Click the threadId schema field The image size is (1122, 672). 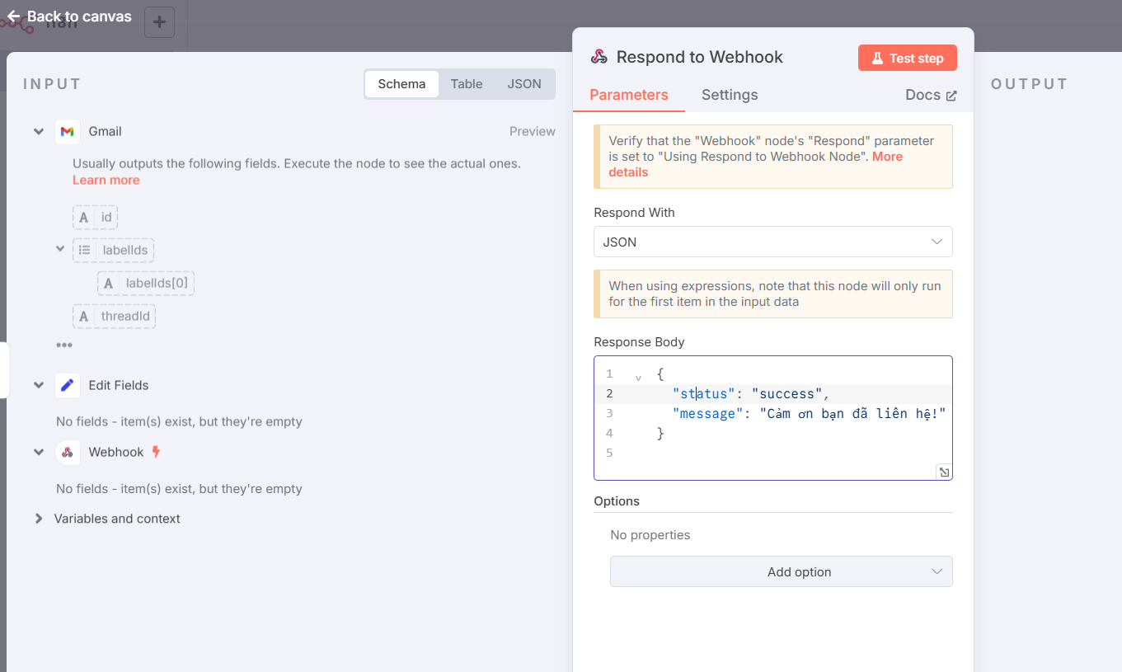(x=115, y=317)
